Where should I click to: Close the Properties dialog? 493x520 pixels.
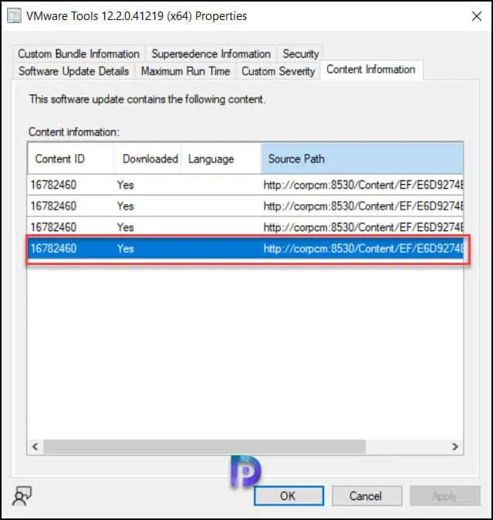[x=477, y=16]
